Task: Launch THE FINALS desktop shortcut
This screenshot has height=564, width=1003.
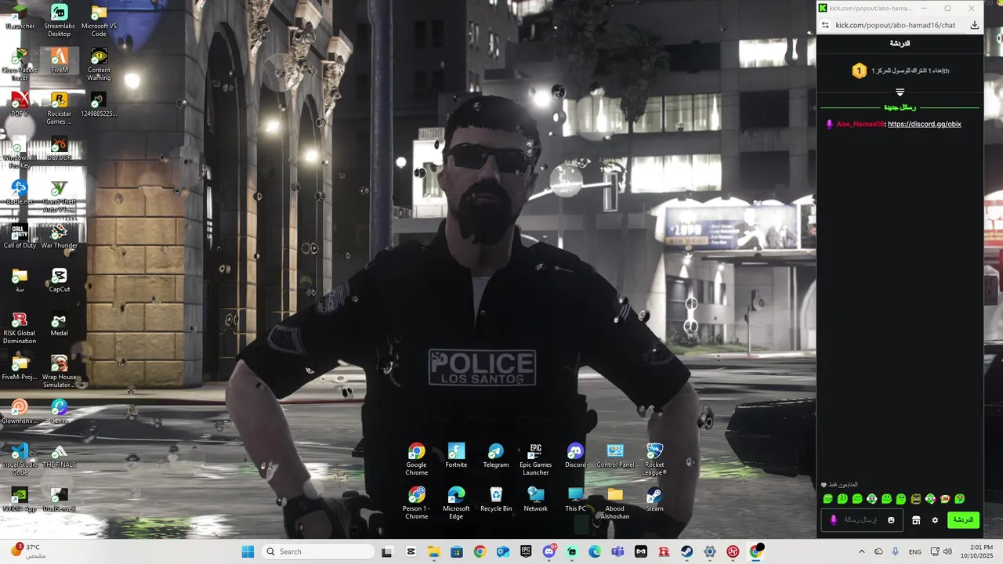Action: [x=59, y=455]
